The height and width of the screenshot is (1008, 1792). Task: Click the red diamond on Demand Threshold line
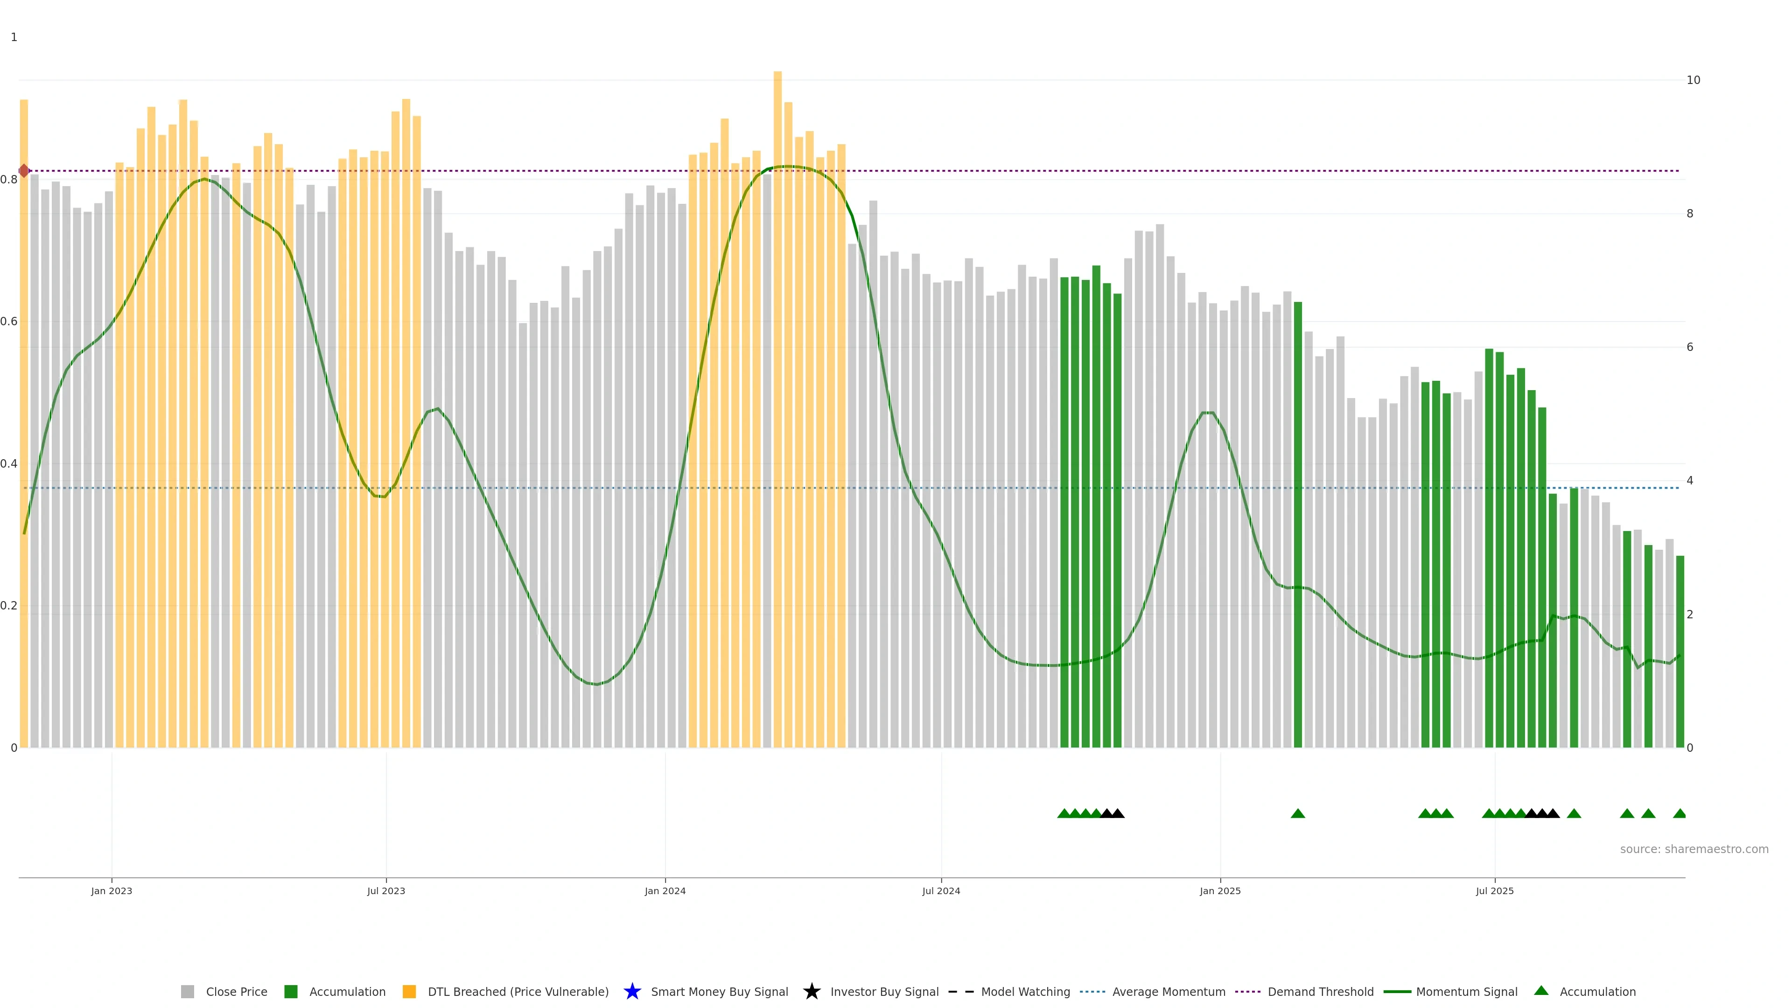click(x=24, y=170)
